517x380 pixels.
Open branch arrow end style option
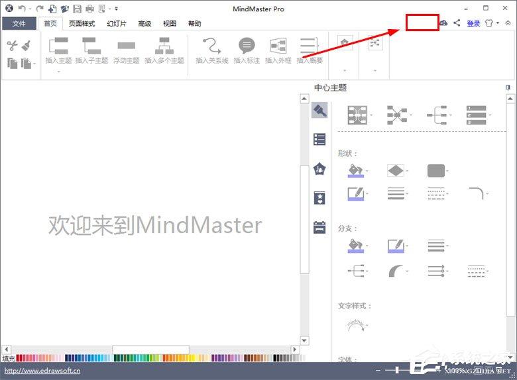[438, 271]
